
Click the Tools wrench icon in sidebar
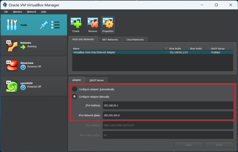[x=12, y=25]
